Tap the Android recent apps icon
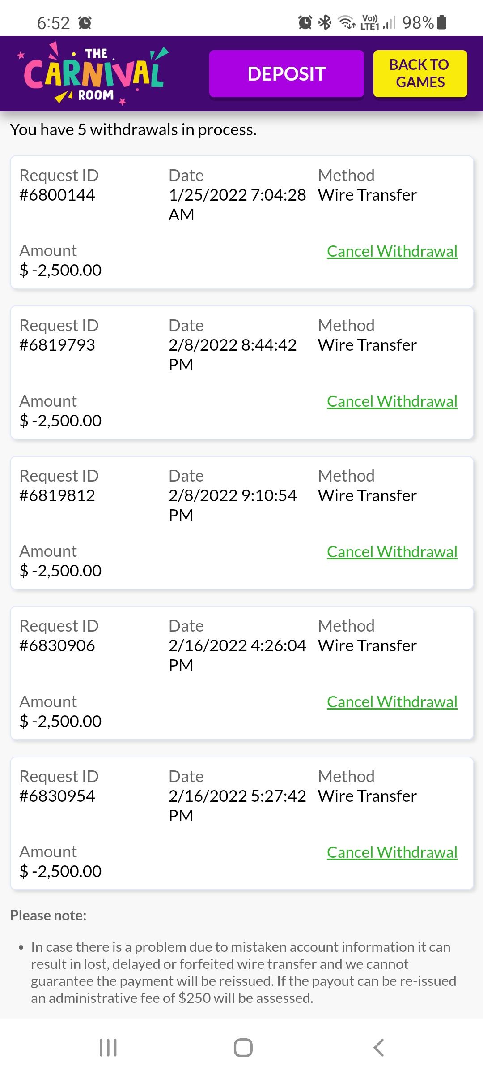The height and width of the screenshot is (1075, 483). pyautogui.click(x=108, y=1048)
